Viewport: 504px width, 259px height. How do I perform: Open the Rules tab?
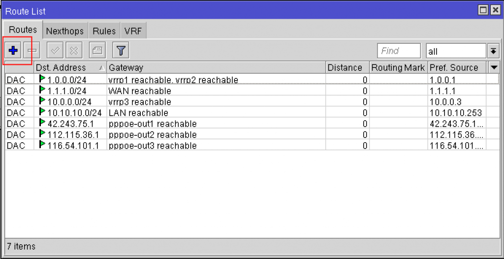(x=104, y=31)
